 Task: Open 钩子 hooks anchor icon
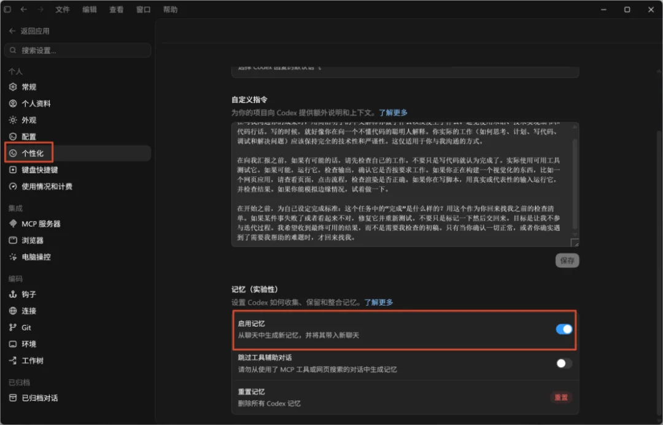coord(13,294)
